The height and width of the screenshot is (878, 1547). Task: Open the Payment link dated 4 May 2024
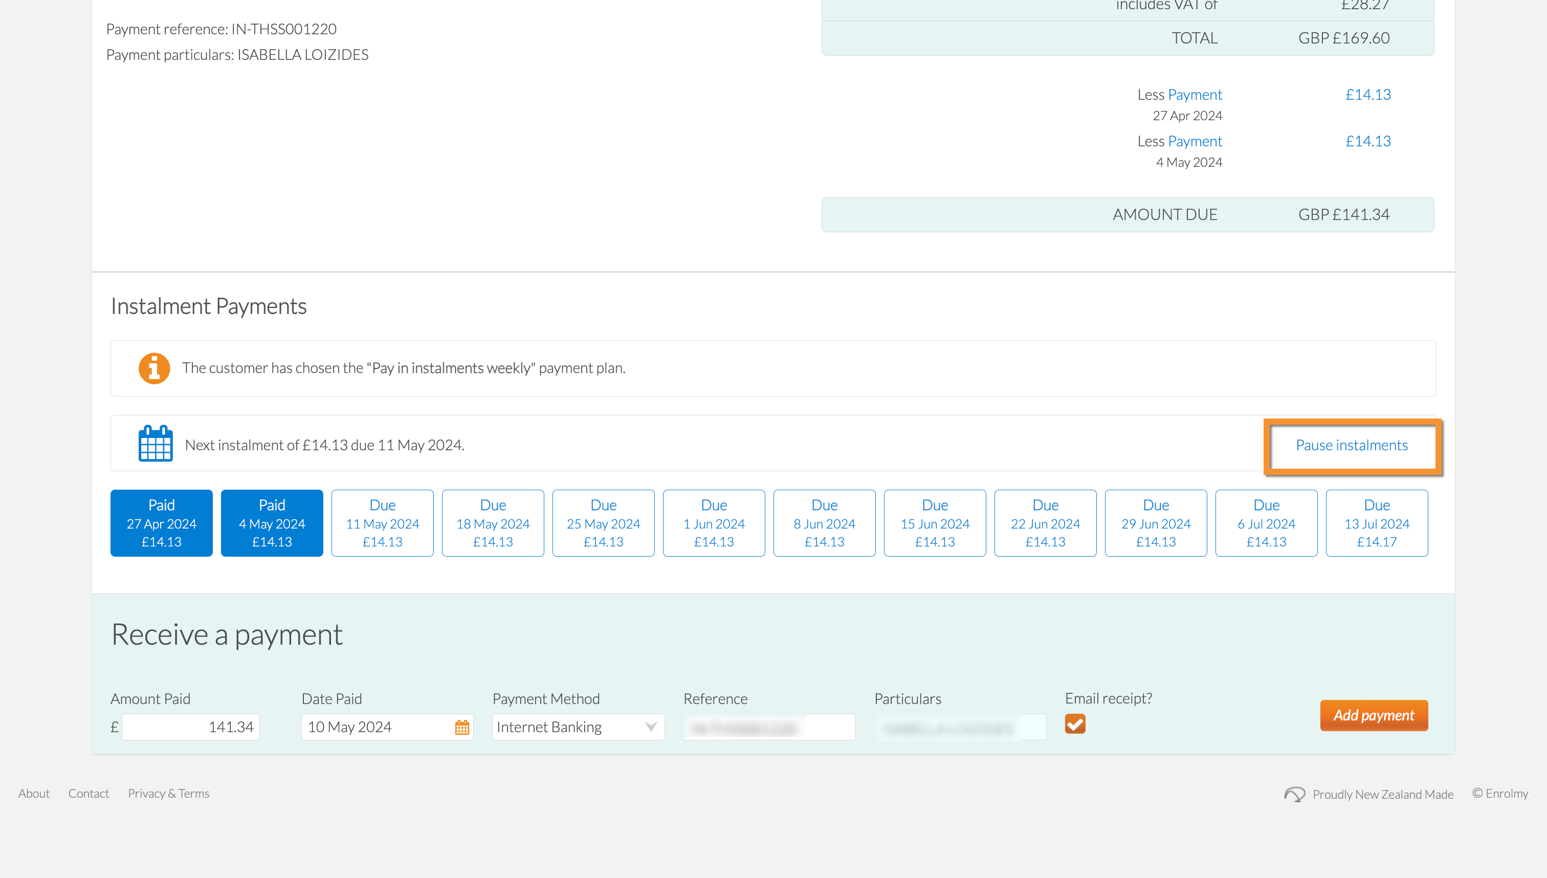1195,141
